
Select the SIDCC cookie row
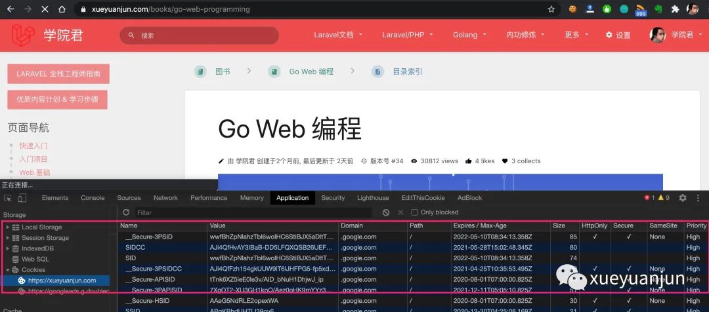(413, 247)
